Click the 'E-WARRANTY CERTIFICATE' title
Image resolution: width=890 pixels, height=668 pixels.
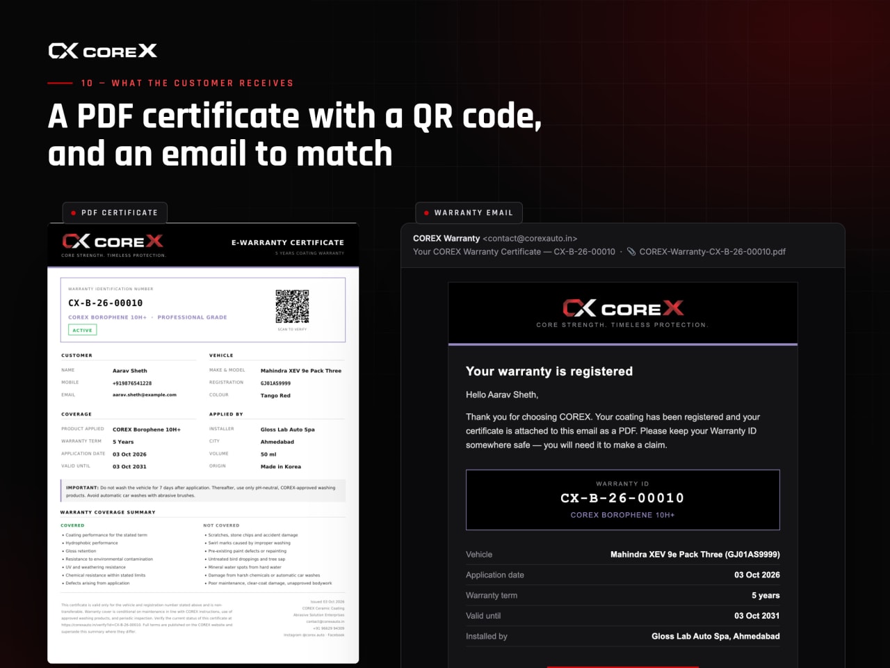pyautogui.click(x=288, y=243)
